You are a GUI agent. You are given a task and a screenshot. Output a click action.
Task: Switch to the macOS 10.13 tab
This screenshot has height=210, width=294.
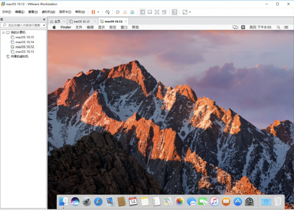pos(81,22)
